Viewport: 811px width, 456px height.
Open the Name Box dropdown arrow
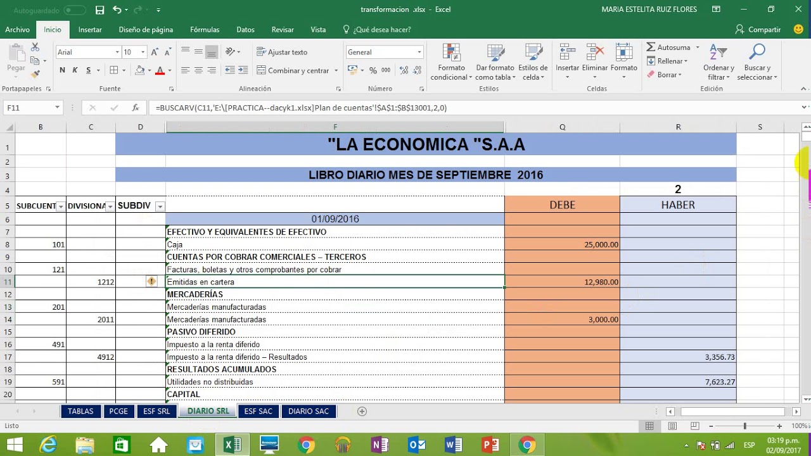[57, 108]
